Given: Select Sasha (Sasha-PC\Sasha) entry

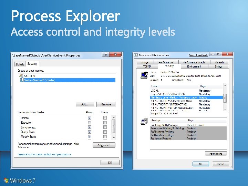Looking at the screenshot, I should coord(67,80).
